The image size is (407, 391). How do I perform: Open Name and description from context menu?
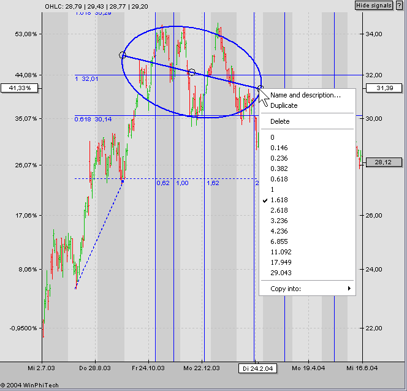(305, 95)
